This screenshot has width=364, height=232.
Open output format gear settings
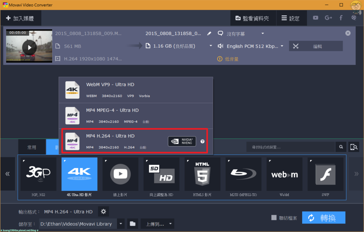(x=103, y=212)
